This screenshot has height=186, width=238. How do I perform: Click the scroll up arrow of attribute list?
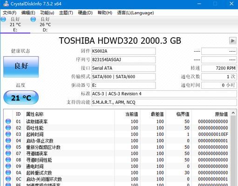233,113
